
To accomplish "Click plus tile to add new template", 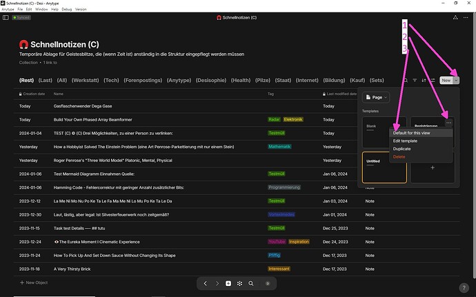I will click(433, 167).
